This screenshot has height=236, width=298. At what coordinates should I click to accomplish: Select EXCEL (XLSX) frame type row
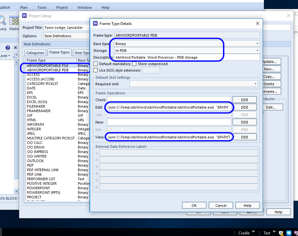(58, 102)
